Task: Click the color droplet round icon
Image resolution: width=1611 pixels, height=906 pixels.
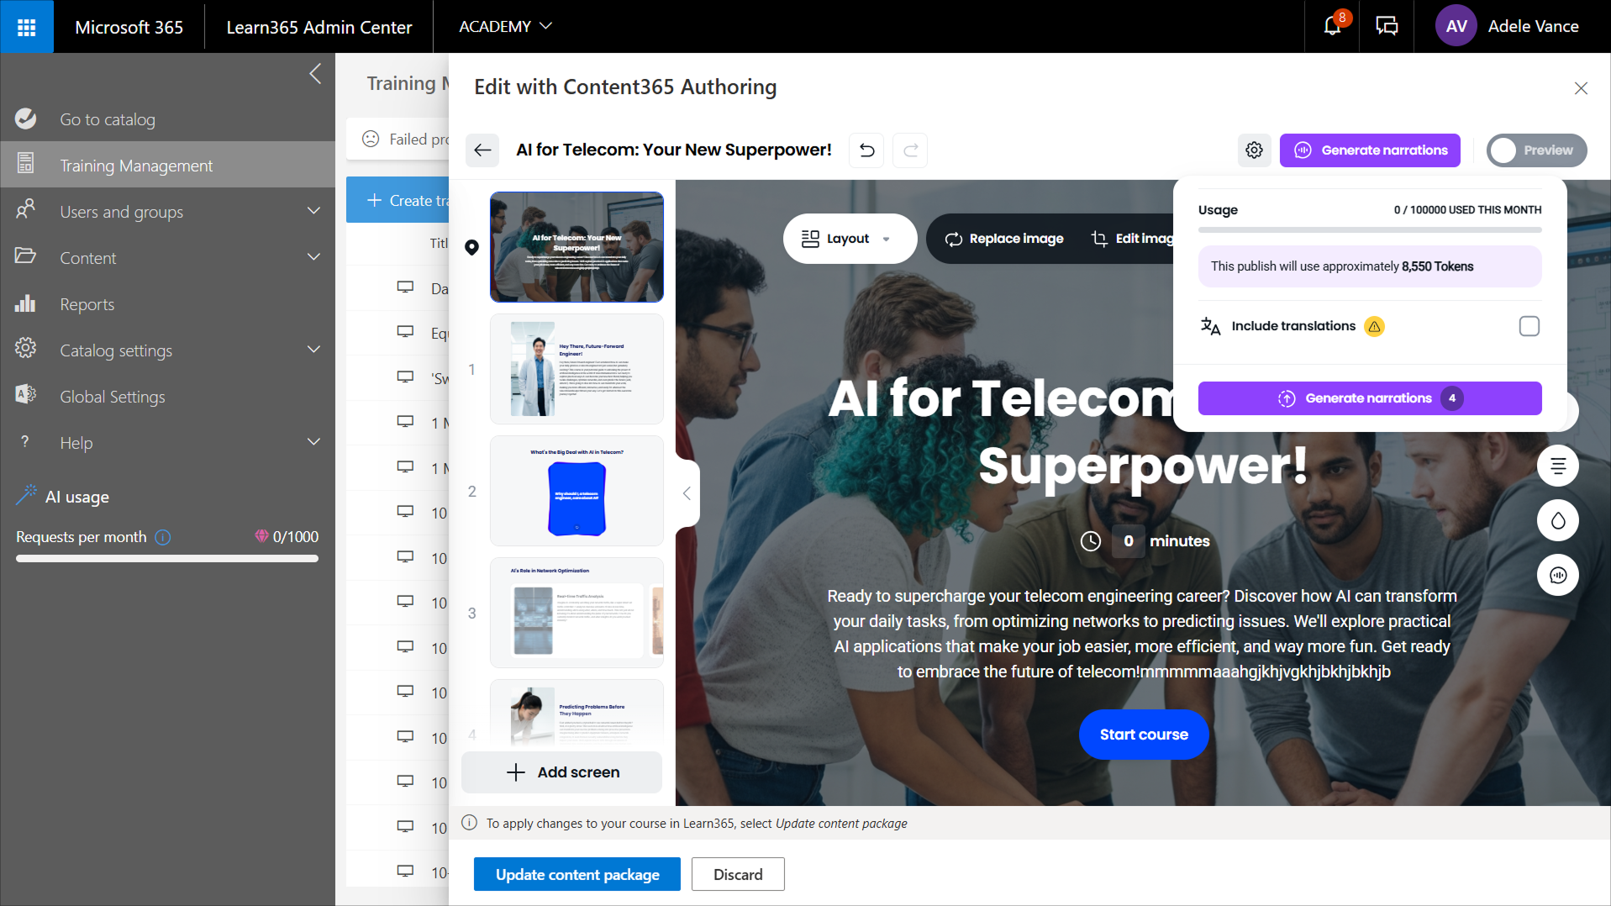Action: [1557, 521]
